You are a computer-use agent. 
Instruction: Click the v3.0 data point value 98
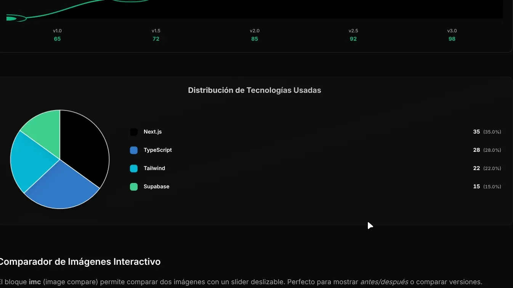pyautogui.click(x=452, y=39)
